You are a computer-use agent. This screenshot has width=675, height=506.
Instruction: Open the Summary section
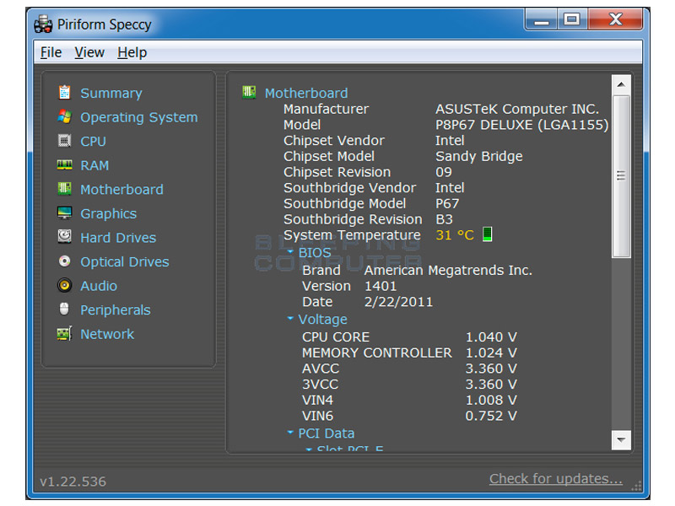tap(111, 93)
